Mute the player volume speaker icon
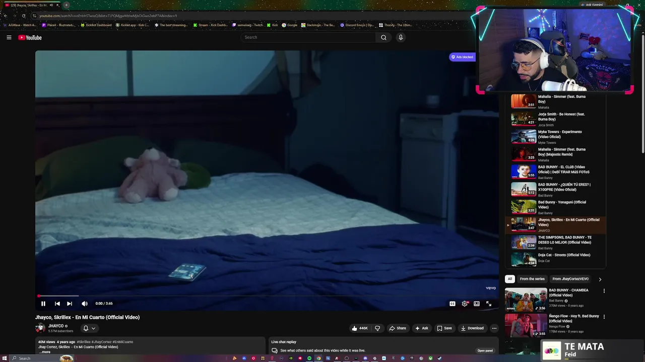The width and height of the screenshot is (645, 362). click(85, 304)
